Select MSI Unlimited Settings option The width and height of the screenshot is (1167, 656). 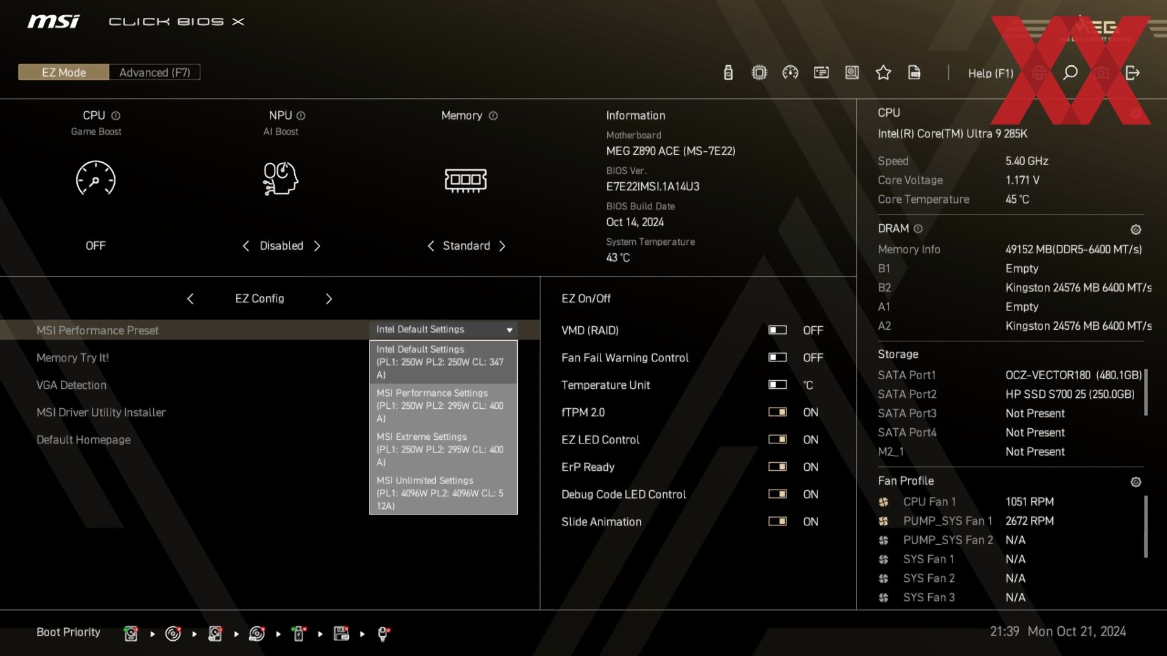442,493
